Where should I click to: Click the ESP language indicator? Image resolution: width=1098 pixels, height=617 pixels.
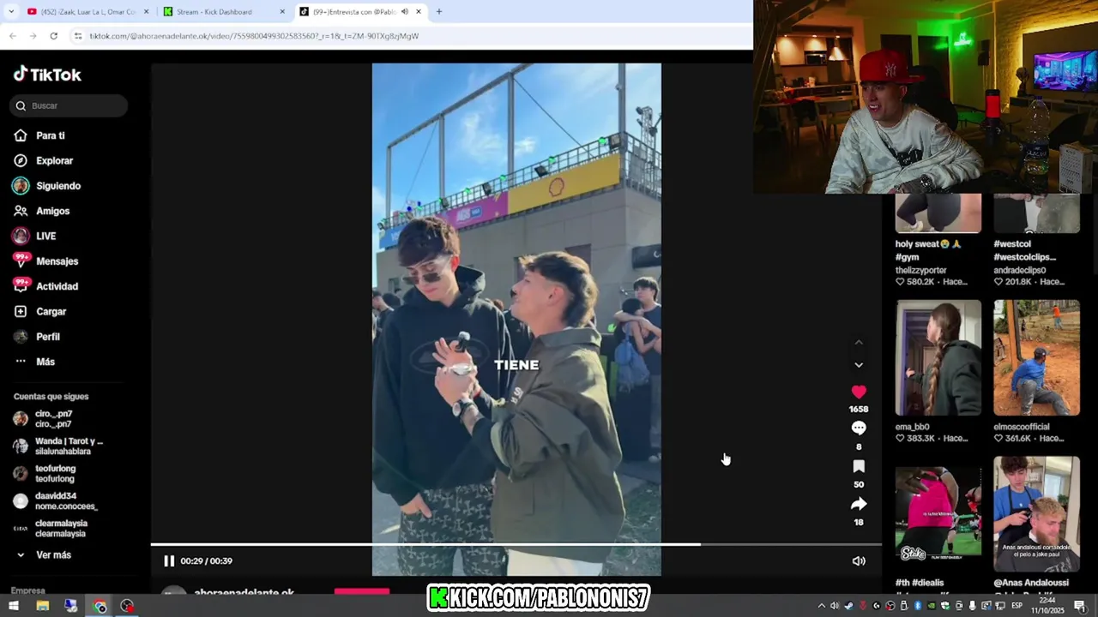[1017, 607]
